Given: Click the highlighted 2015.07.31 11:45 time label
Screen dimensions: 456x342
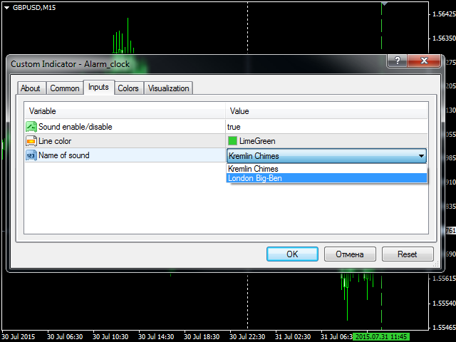Looking at the screenshot, I should point(380,336).
